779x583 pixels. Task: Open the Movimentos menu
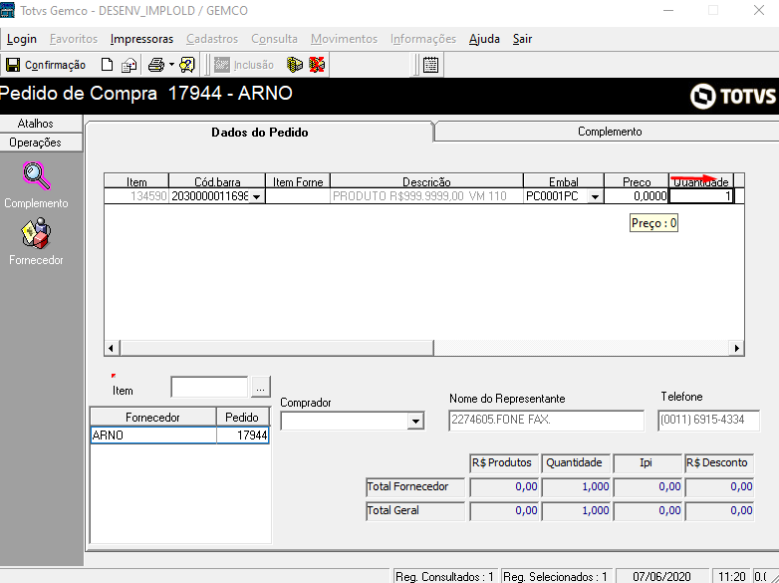point(344,39)
